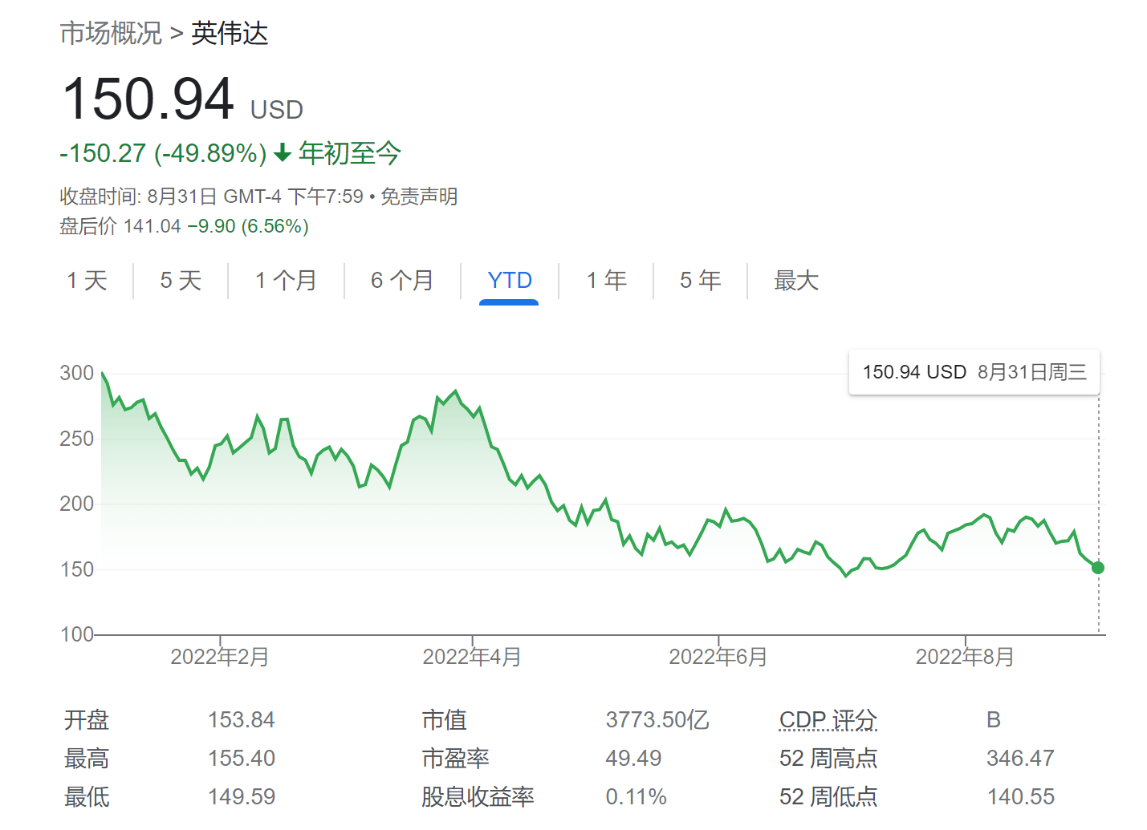Screen dimensions: 1147x830
Task: Click the 年初至今 label
Action: pyautogui.click(x=350, y=153)
